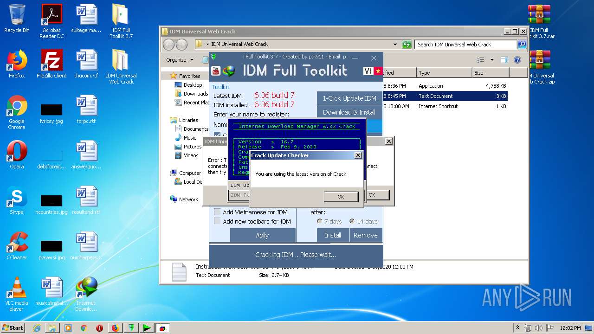Viewport: 594px width, 334px height.
Task: Open Libraries in navigation pane
Action: click(x=184, y=120)
